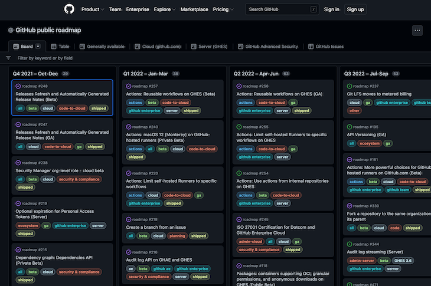Go to Marketplace
This screenshot has height=286, width=431.
click(194, 9)
